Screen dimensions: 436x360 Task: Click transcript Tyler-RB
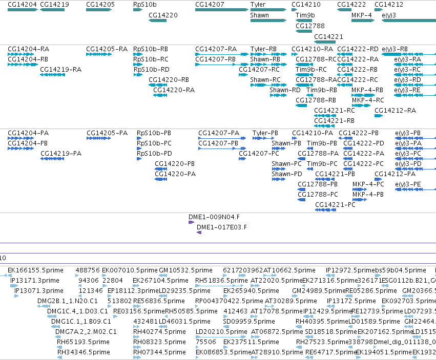click(x=263, y=49)
